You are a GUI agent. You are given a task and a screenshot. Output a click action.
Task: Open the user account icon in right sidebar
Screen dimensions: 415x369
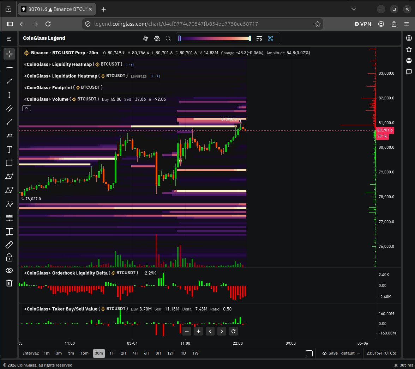[409, 38]
